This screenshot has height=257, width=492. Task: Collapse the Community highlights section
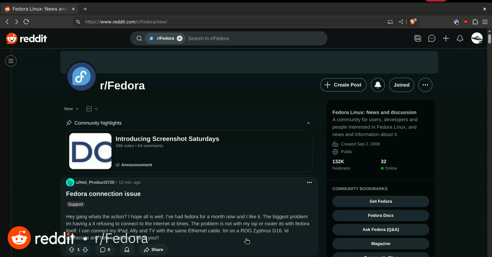pyautogui.click(x=308, y=123)
